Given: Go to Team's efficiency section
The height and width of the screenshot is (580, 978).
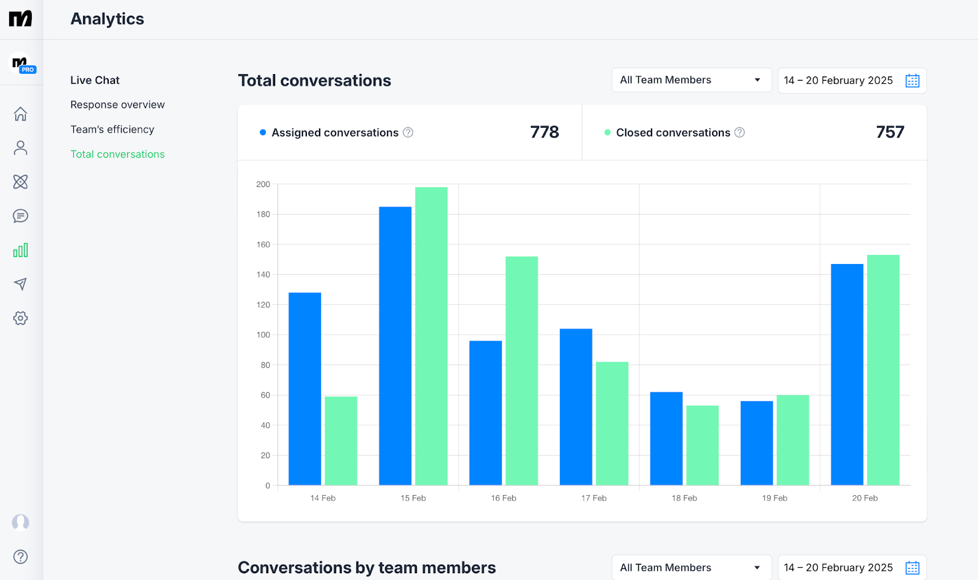Looking at the screenshot, I should tap(112, 130).
